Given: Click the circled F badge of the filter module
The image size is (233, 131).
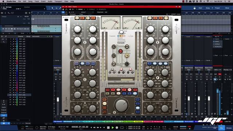Looking at the screenshot, I should tap(158, 78).
